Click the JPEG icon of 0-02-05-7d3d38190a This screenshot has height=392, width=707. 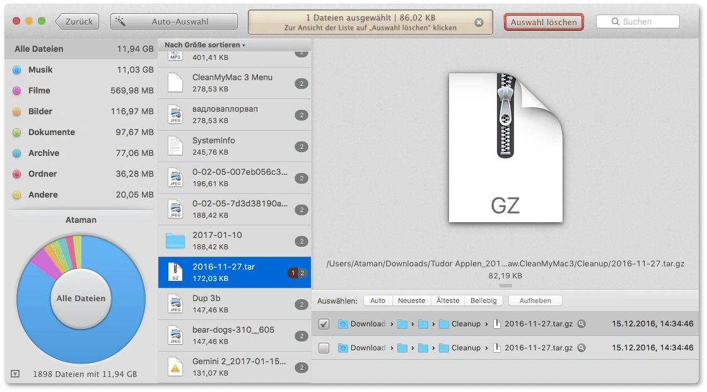[x=175, y=210]
